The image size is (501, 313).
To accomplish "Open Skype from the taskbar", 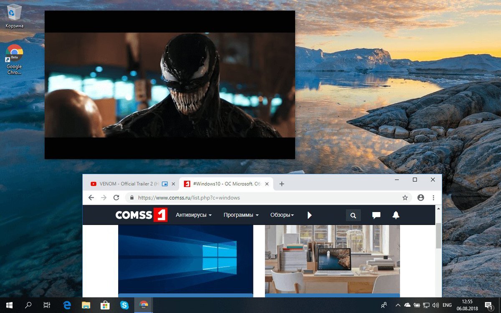I will point(124,305).
